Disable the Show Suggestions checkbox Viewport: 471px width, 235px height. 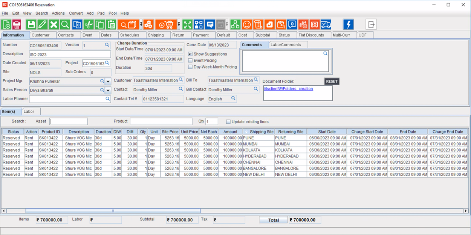pyautogui.click(x=190, y=54)
